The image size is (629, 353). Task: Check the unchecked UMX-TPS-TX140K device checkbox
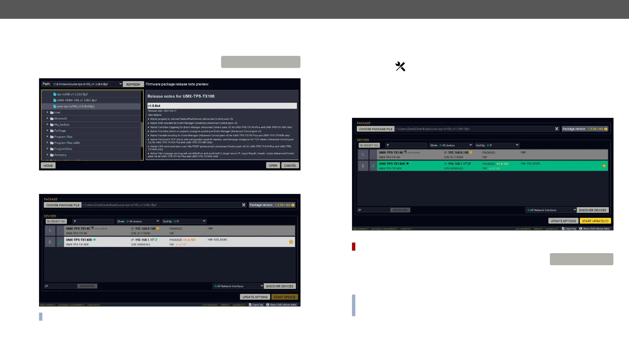pos(60,242)
